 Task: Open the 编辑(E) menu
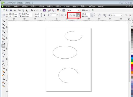[17, 6]
